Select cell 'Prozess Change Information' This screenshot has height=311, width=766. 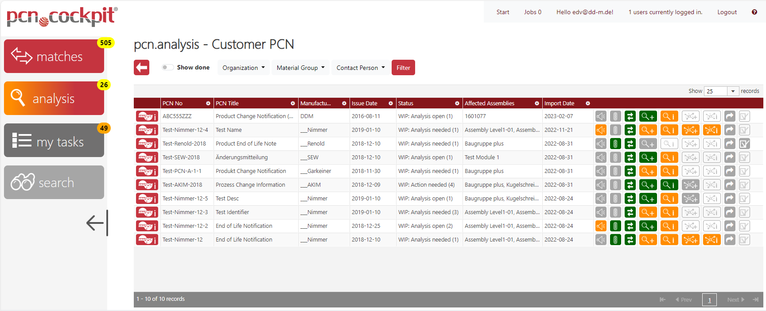tap(250, 185)
